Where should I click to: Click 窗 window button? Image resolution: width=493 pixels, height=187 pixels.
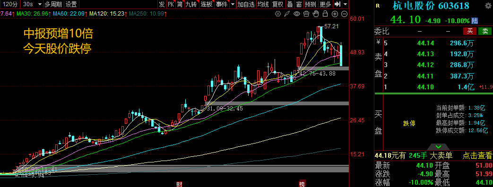tap(299, 4)
